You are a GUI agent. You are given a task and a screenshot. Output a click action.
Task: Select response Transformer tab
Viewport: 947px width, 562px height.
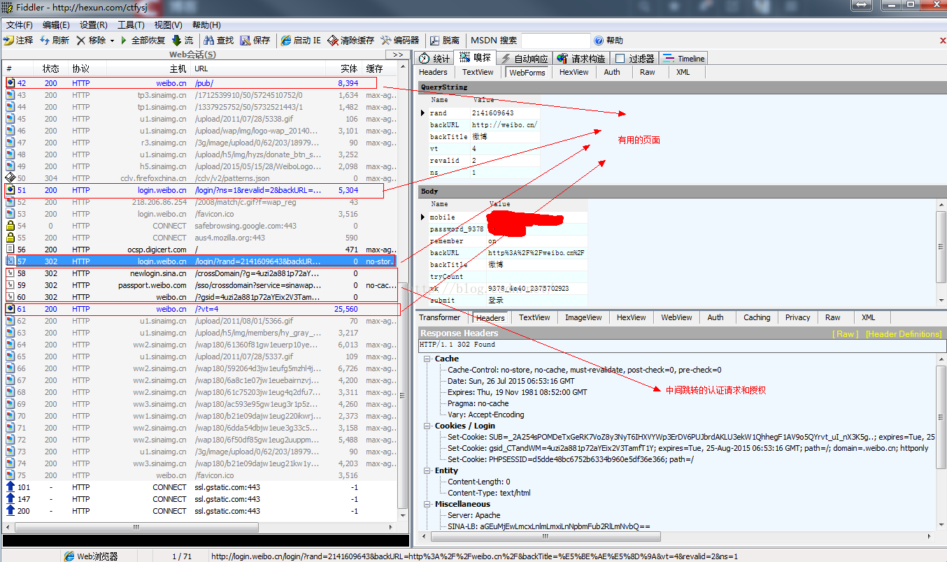(x=440, y=317)
